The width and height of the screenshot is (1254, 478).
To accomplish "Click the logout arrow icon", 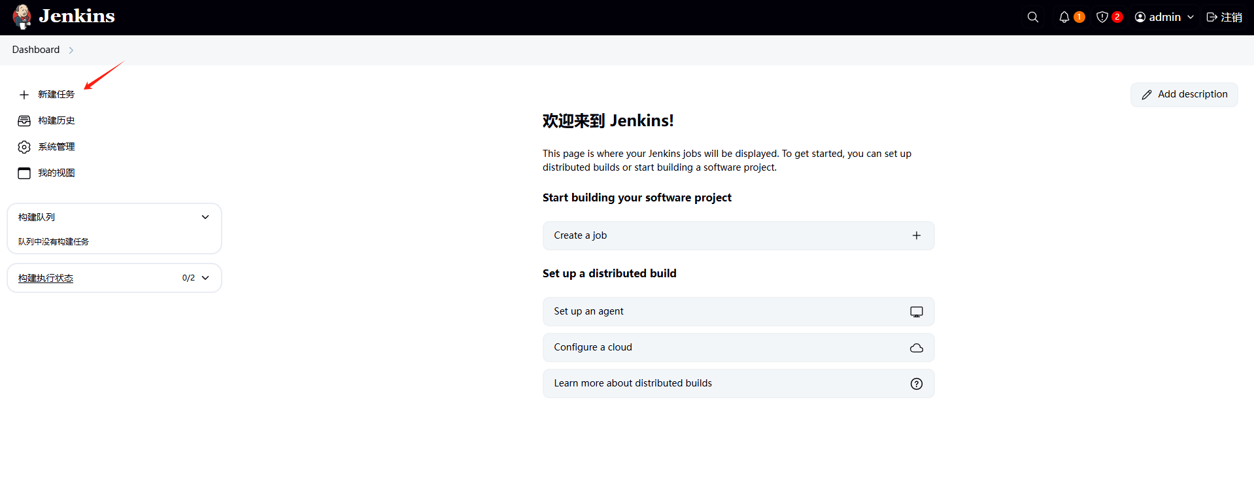I will [1212, 17].
